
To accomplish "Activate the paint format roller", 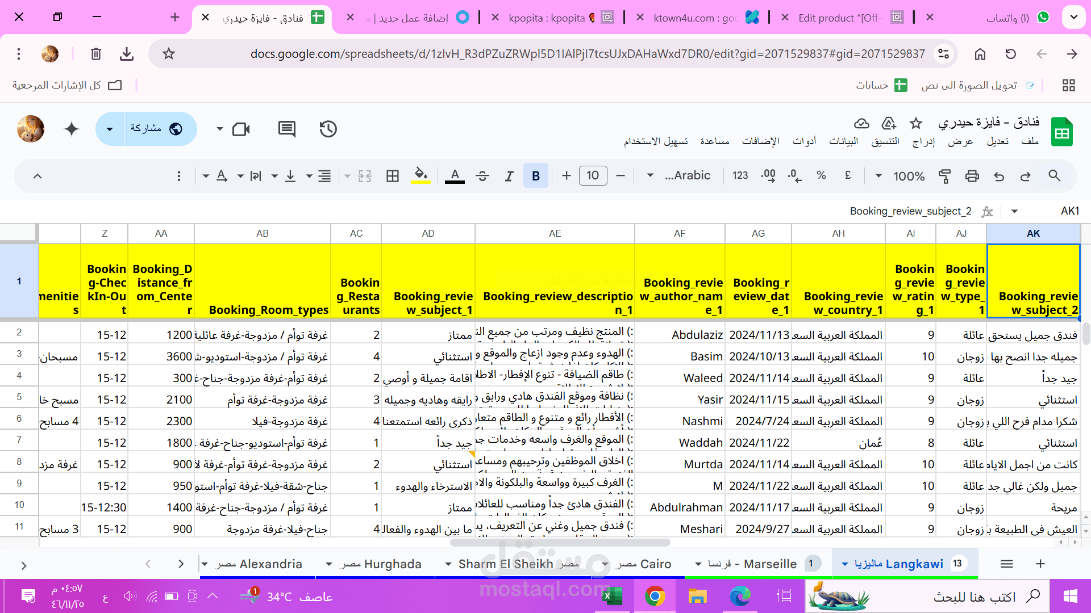I will [x=944, y=176].
